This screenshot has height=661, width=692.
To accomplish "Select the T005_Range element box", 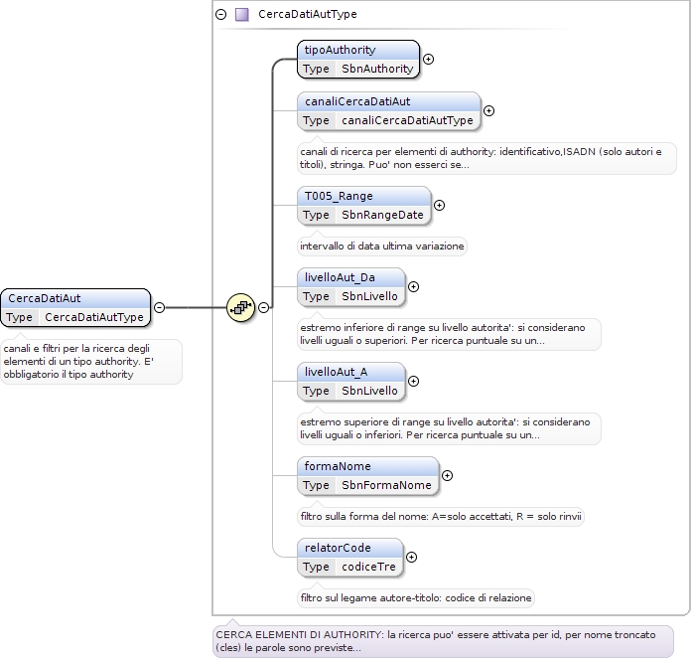I will (x=364, y=206).
